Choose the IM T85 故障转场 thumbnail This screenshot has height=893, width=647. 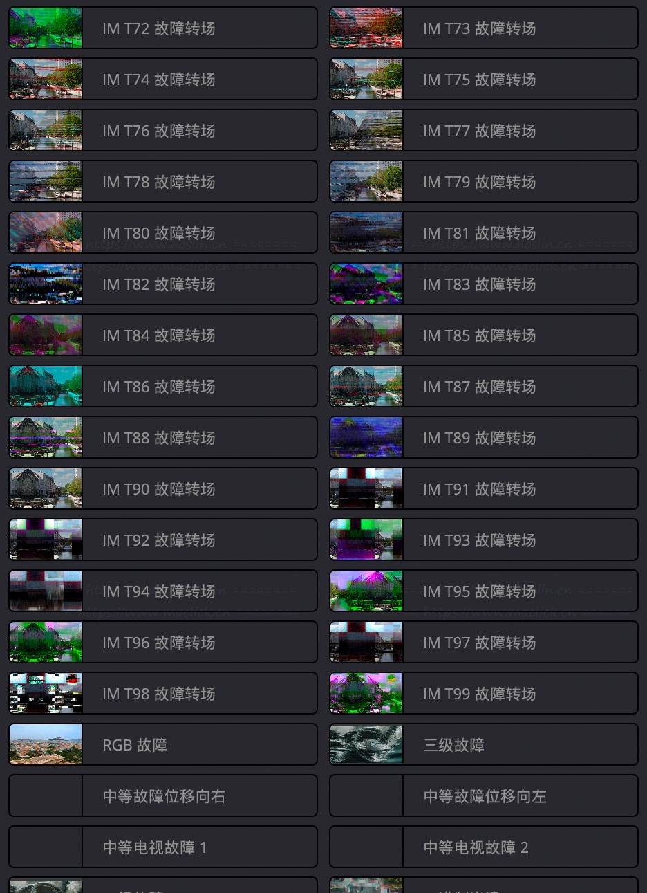(366, 335)
